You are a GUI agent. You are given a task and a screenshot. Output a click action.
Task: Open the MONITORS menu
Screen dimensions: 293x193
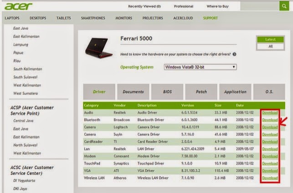(x=123, y=18)
